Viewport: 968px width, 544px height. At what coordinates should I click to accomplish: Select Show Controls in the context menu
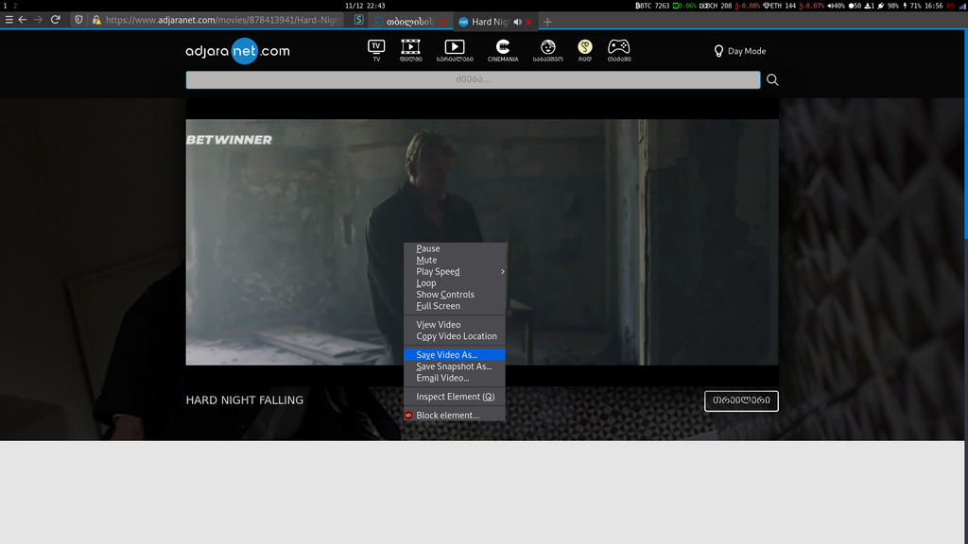(x=455, y=295)
